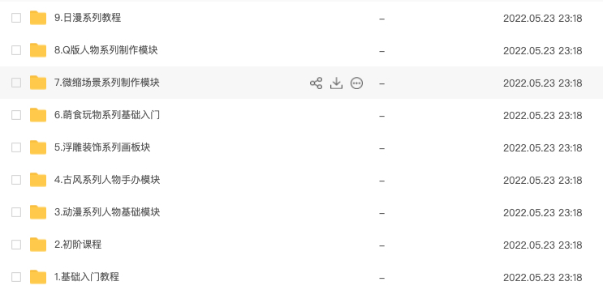Tick the checkbox for 9.日漫系列教程
The height and width of the screenshot is (307, 603).
tap(16, 18)
